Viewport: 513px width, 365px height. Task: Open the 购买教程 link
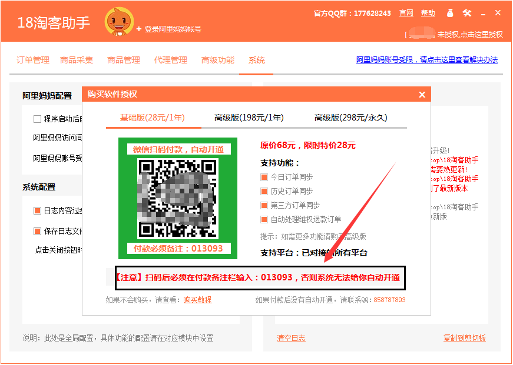click(197, 300)
